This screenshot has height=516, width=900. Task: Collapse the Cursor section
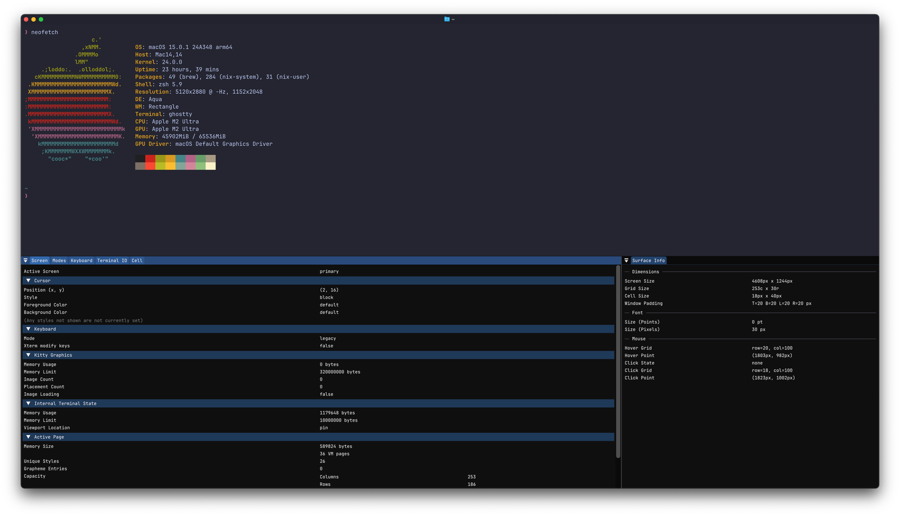28,280
